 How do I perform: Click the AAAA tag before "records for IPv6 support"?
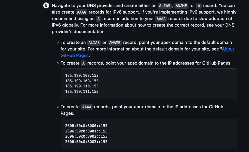81,12
